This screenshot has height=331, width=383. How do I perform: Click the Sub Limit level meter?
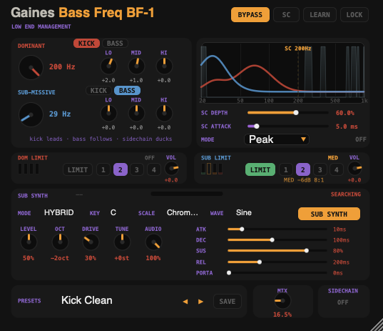212,169
